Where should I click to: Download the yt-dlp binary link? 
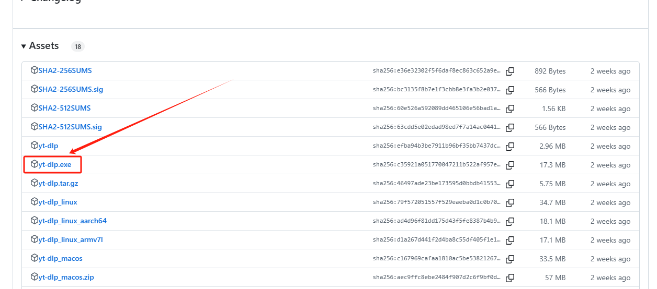[48, 146]
